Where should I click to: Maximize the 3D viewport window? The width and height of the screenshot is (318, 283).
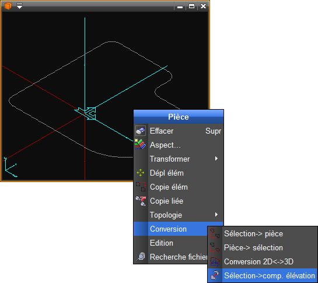[191, 6]
